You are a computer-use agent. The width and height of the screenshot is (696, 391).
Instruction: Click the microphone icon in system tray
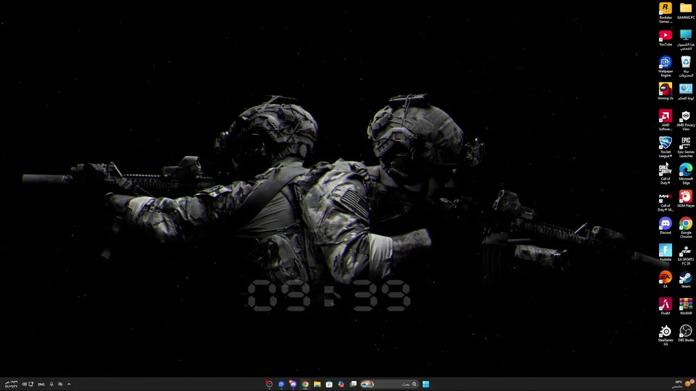pyautogui.click(x=52, y=384)
